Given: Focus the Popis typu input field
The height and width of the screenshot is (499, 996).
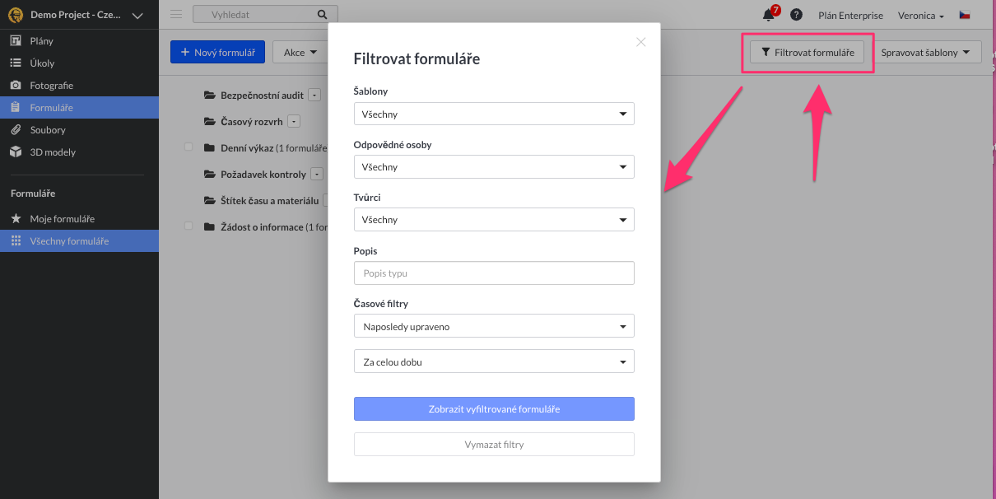Looking at the screenshot, I should [x=494, y=273].
